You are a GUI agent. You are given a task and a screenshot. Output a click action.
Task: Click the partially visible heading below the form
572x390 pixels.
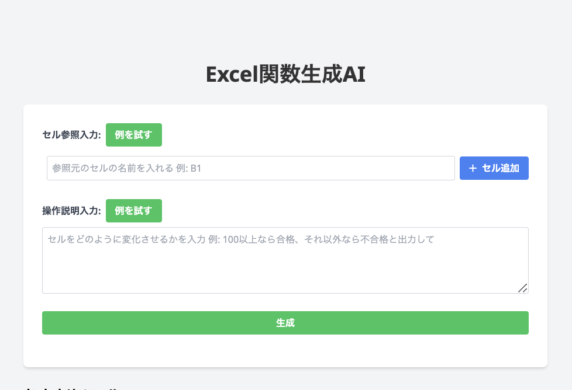coord(70,386)
